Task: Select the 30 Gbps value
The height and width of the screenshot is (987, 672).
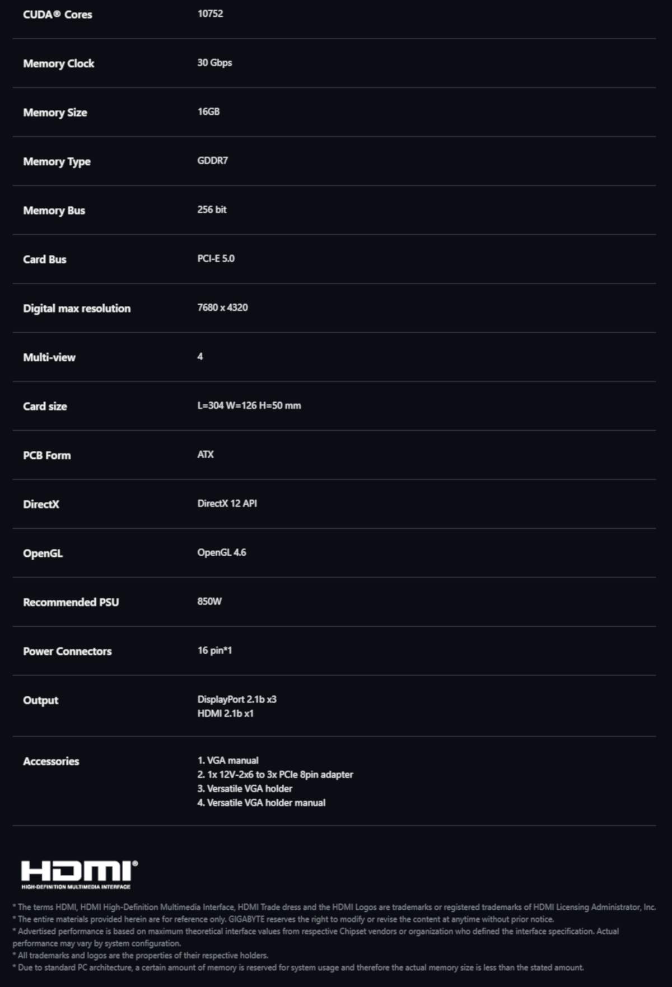Action: [x=214, y=63]
